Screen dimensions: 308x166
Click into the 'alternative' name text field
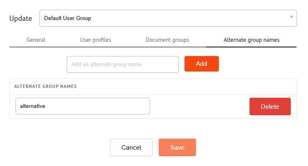click(x=83, y=106)
